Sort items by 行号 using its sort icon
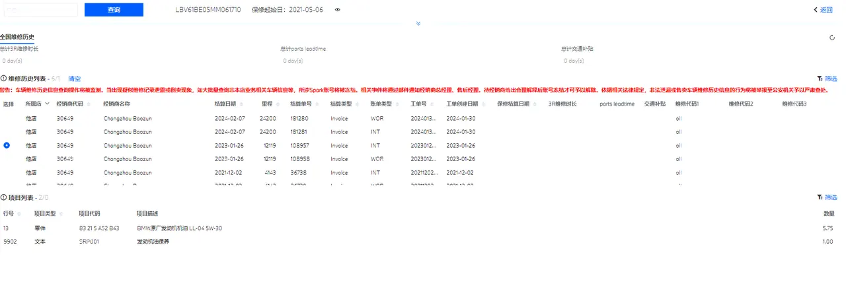The width and height of the screenshot is (846, 303). (19, 214)
